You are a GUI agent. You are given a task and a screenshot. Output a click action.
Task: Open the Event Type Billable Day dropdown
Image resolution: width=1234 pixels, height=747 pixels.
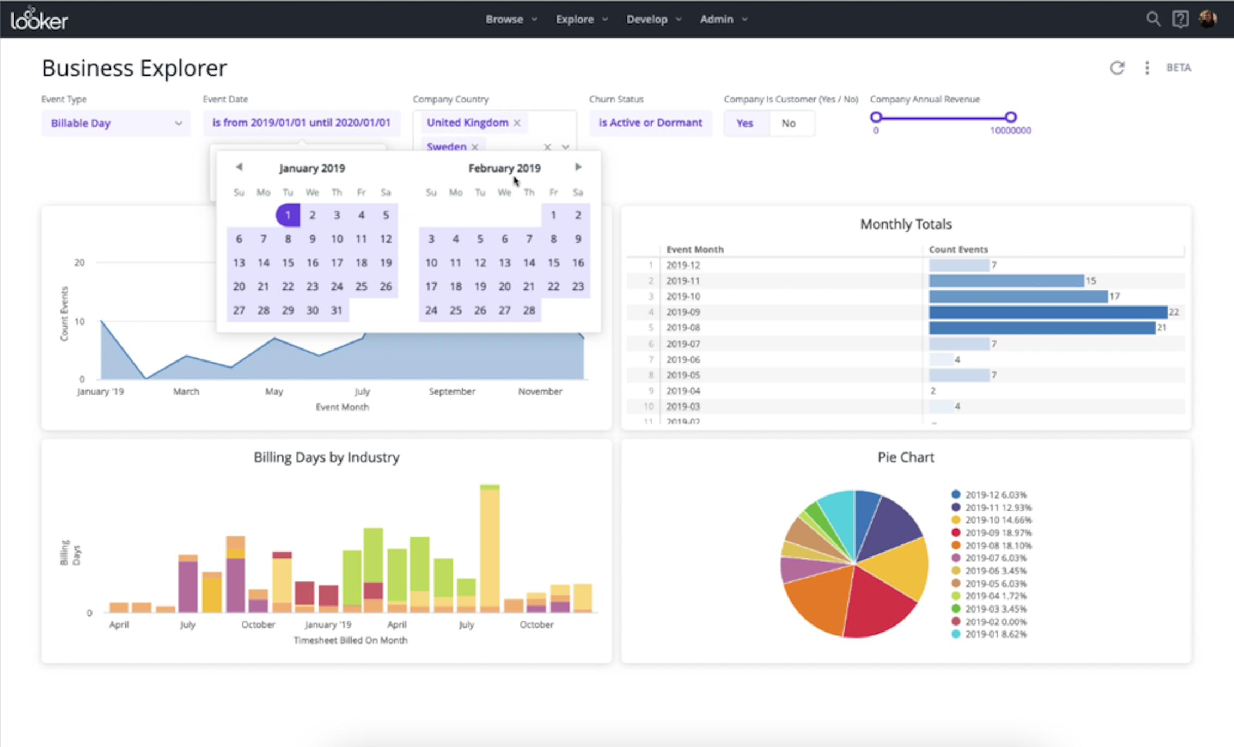point(116,123)
